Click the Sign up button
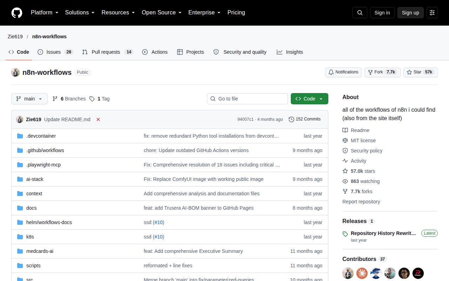Image resolution: width=449 pixels, height=281 pixels. [410, 13]
